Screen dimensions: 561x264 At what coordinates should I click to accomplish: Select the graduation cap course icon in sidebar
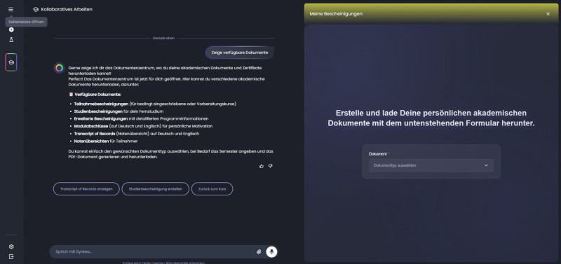[11, 62]
